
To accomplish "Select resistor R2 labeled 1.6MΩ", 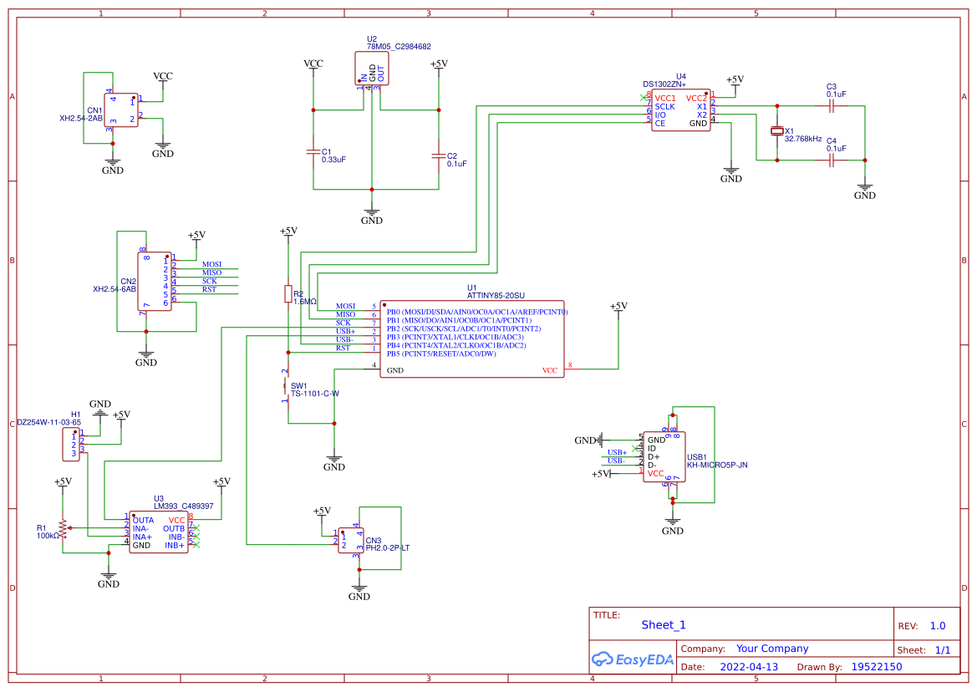I will (288, 293).
